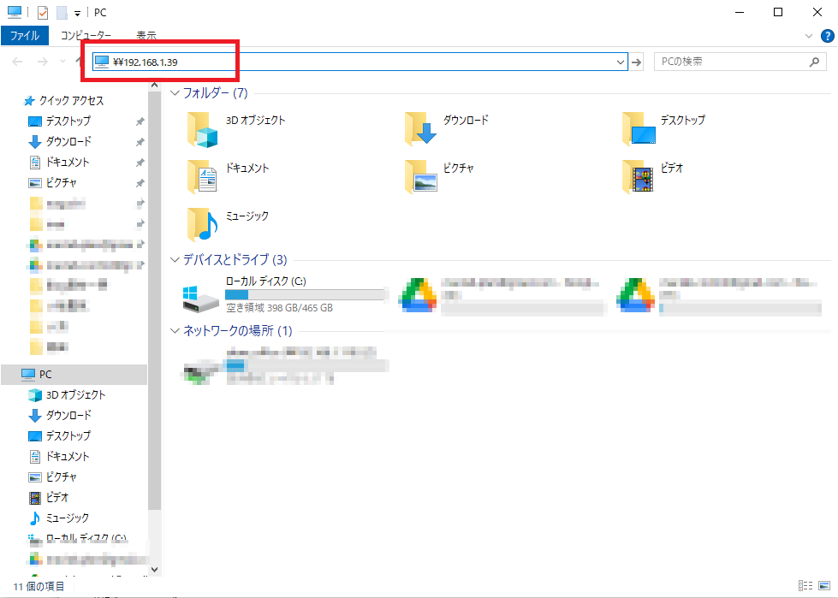Select the ビデオ folder icon in the main pane
This screenshot has width=838, height=598.
tap(638, 177)
